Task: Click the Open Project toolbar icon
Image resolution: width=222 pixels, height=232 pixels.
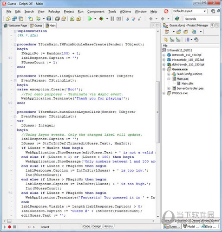Action: 64,19
